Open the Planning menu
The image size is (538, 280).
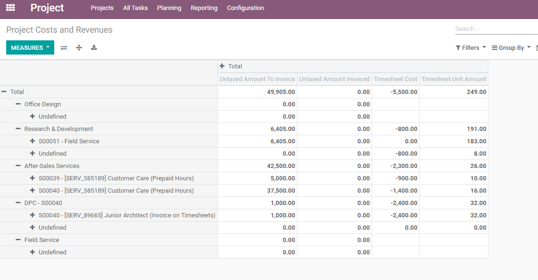click(x=169, y=8)
